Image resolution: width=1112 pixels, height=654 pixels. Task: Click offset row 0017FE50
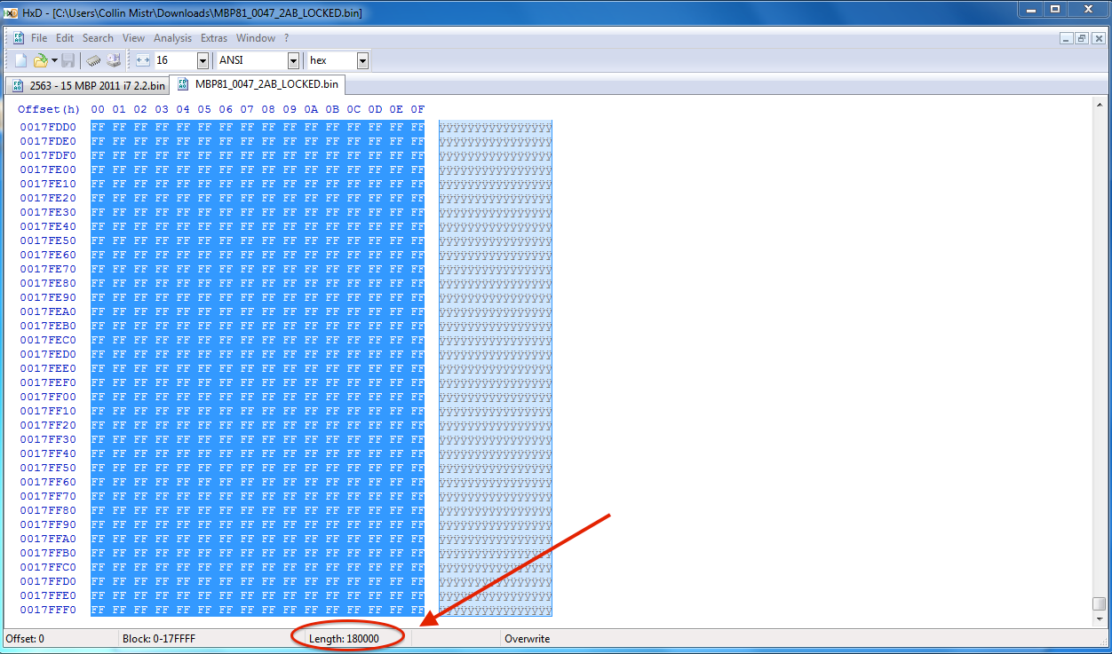point(49,240)
